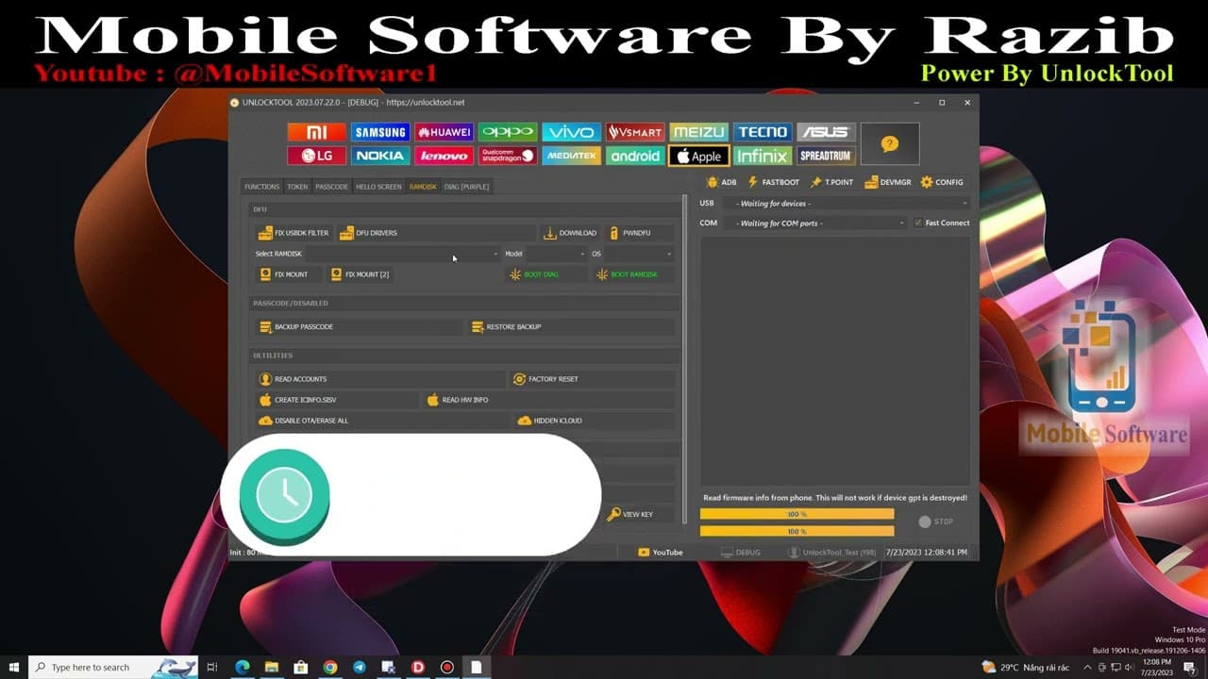This screenshot has width=1208, height=679.
Task: Select the Huawei brand icon
Action: (x=445, y=132)
